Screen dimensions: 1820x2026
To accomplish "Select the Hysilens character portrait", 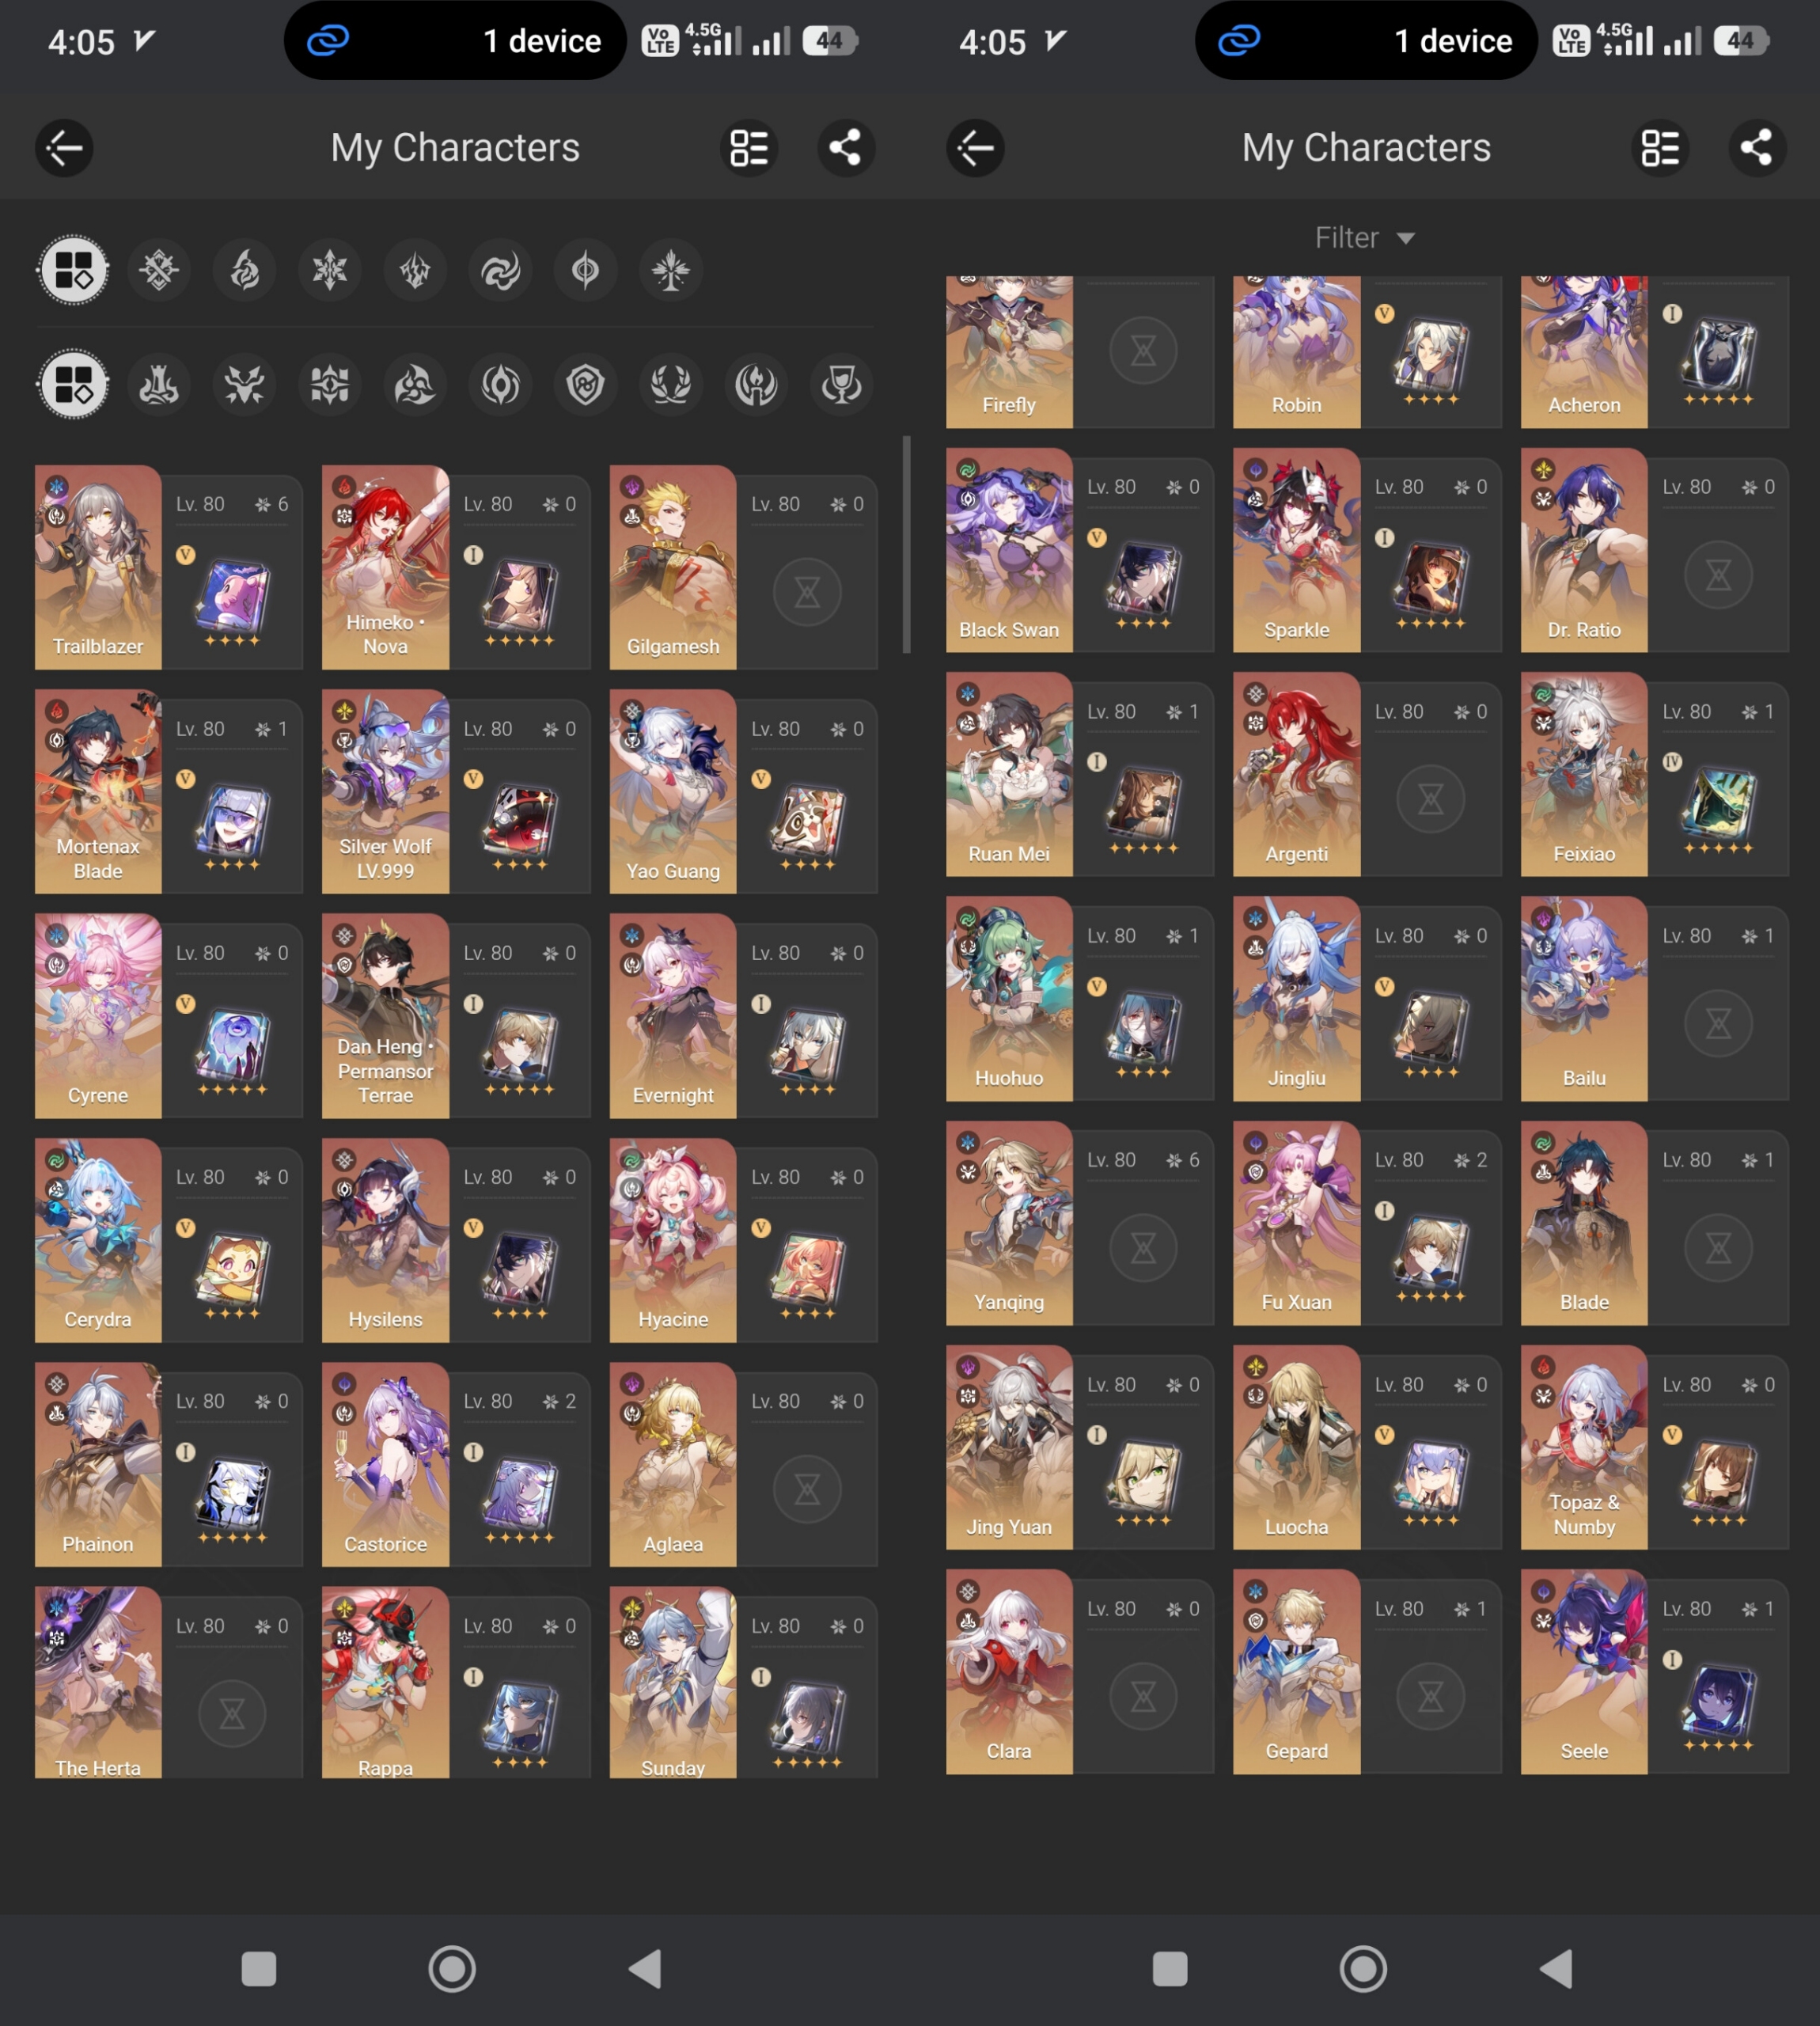I will [385, 1240].
